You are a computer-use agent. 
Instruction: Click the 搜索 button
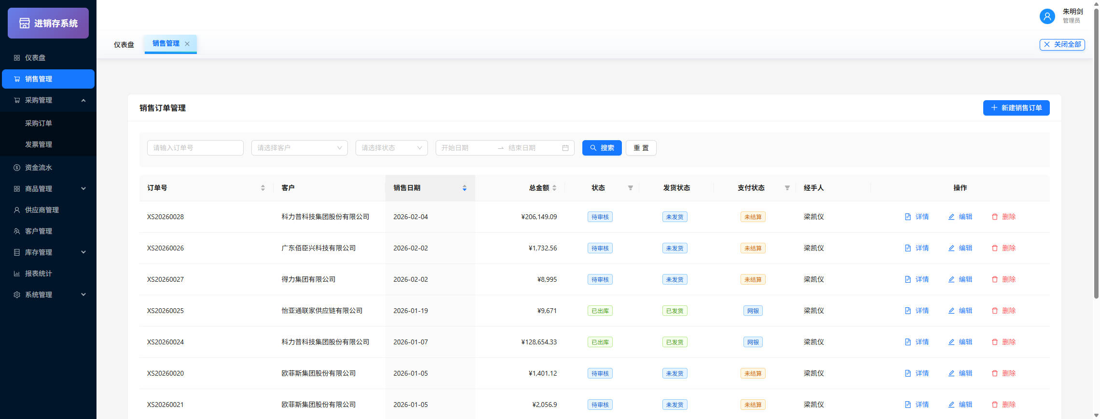point(602,148)
